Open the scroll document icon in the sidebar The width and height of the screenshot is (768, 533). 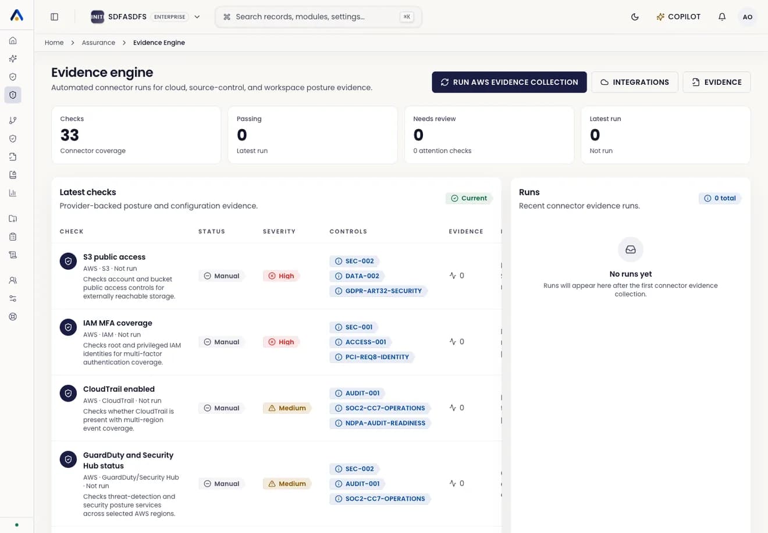[x=13, y=255]
